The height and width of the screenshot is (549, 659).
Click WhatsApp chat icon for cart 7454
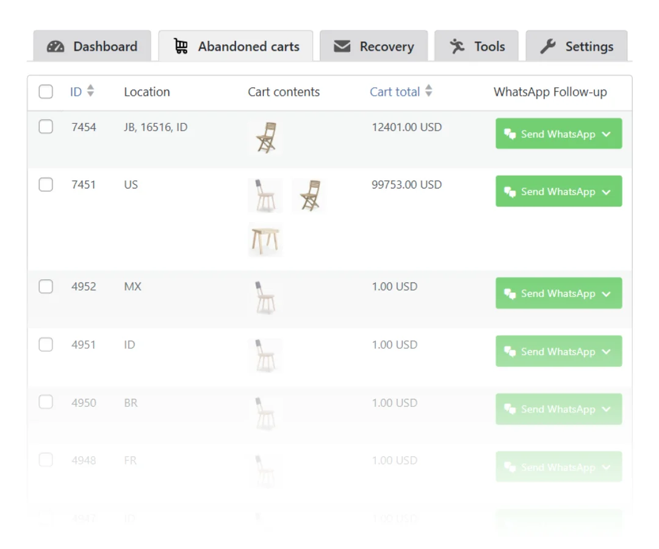[510, 134]
